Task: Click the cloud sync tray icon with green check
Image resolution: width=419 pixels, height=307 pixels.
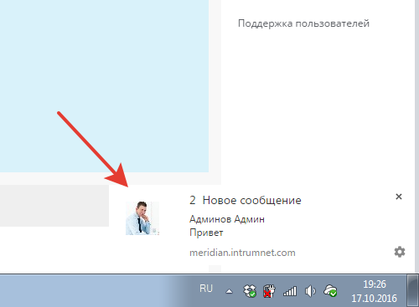Action: point(330,291)
